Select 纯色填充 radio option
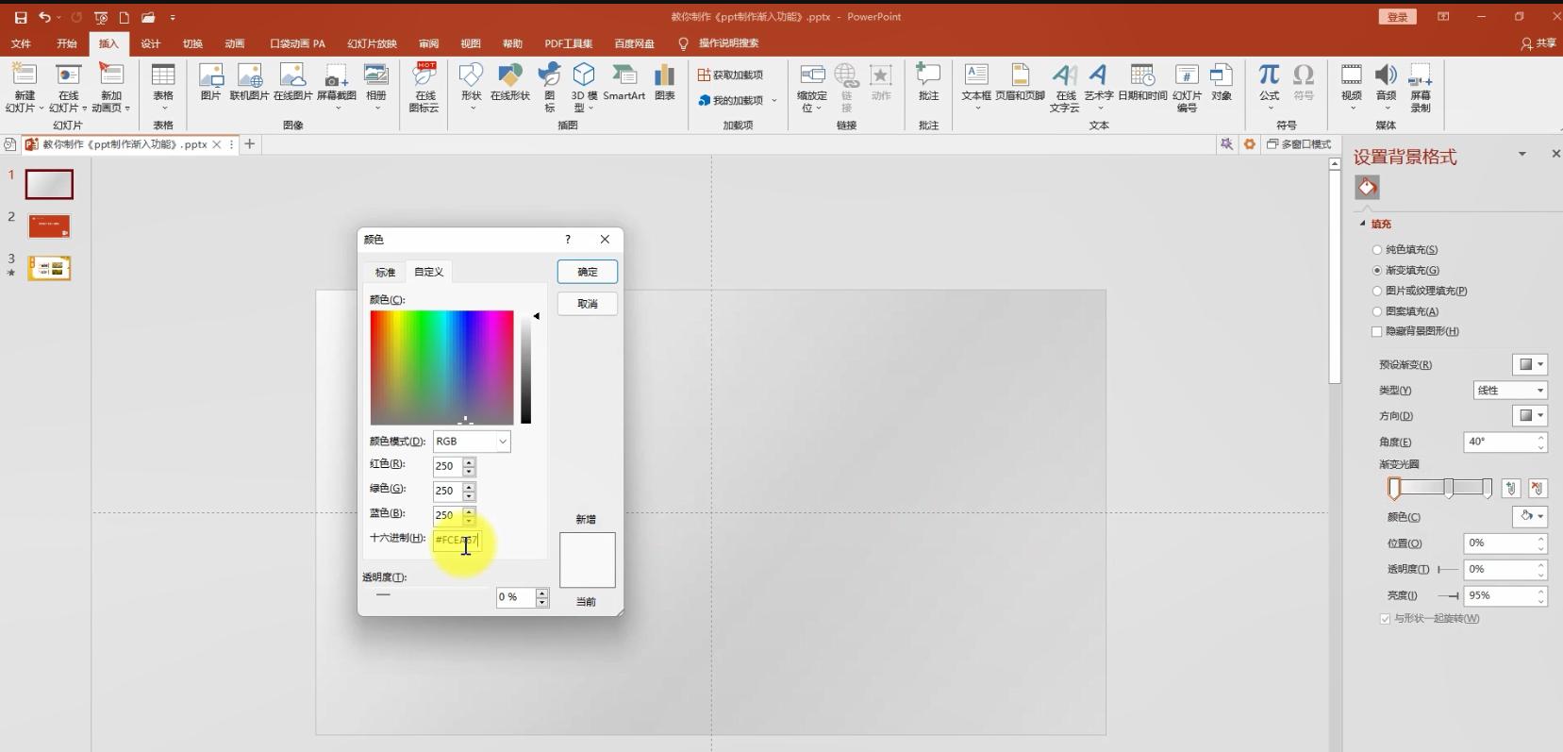Viewport: 1563px width, 752px height. [x=1377, y=250]
